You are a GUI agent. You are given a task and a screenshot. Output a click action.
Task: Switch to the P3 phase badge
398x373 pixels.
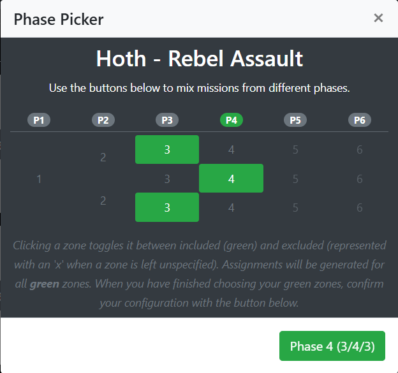[x=167, y=120]
